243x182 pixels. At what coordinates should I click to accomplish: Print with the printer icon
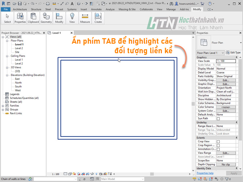(x=48, y=3)
